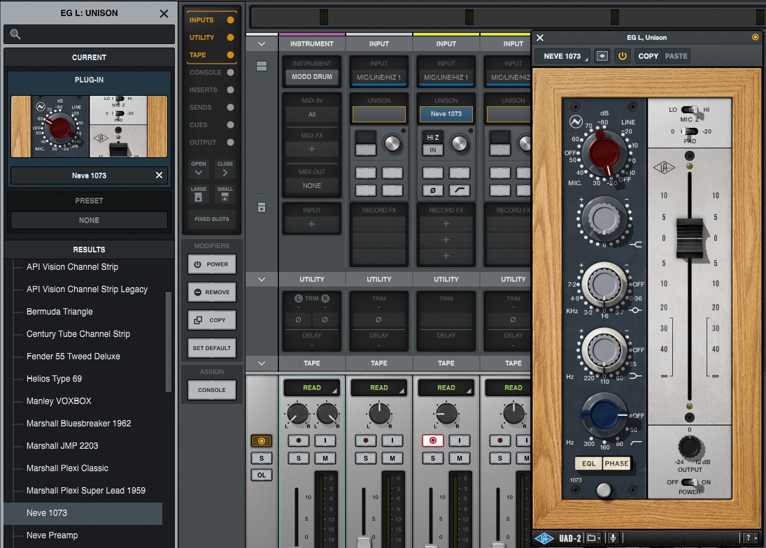Click the CONSOLE button under ASSIGN
Screen dimensions: 766x548
click(x=211, y=390)
